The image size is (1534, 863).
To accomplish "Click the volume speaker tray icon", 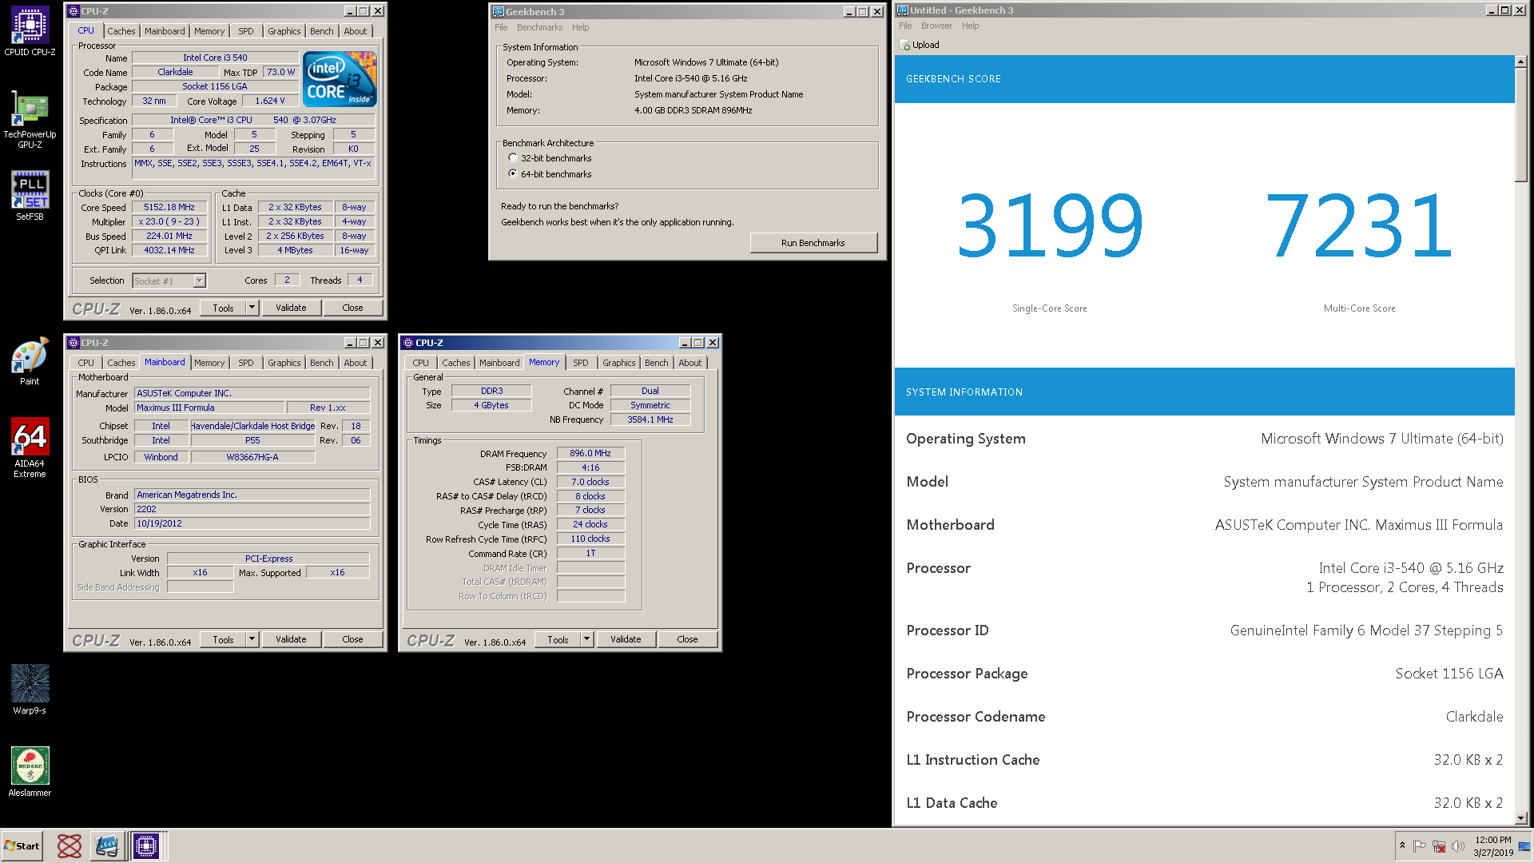I will tap(1457, 846).
